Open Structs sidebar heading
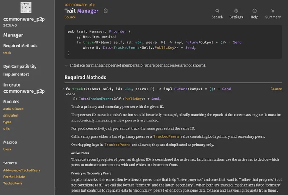 click(x=10, y=163)
